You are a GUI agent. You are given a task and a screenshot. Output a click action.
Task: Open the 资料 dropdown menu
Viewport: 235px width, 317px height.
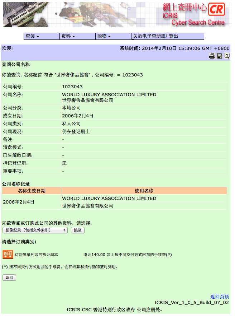tap(77, 36)
